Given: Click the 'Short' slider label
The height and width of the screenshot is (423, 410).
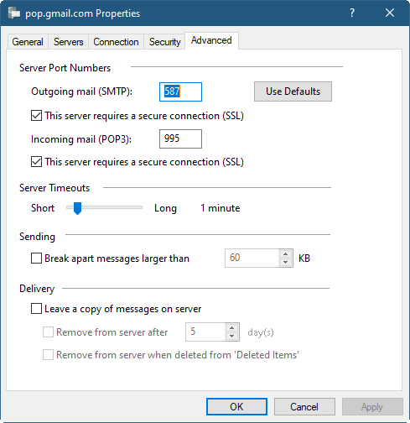Looking at the screenshot, I should point(43,208).
